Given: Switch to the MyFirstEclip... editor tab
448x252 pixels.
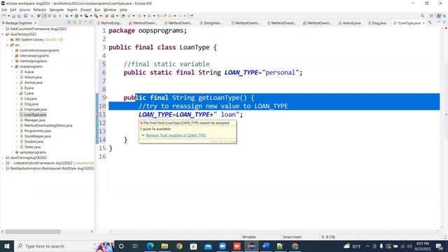Looking at the screenshot, I should pyautogui.click(x=109, y=23).
